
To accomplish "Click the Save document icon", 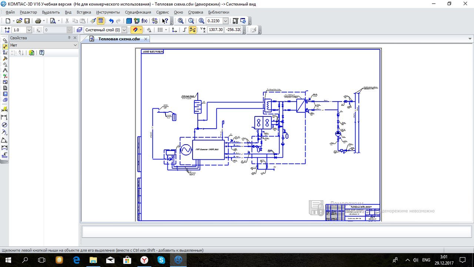I will [27, 21].
